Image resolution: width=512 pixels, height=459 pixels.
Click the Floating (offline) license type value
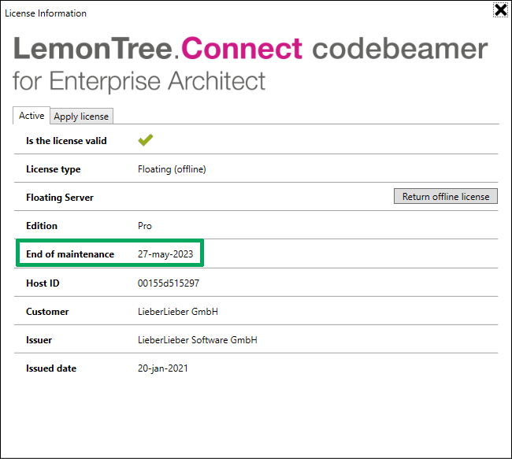[172, 169]
